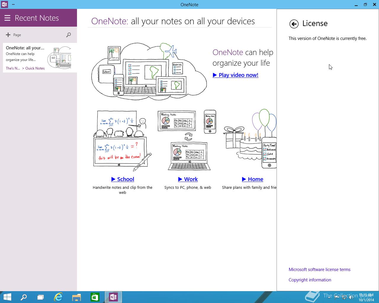This screenshot has width=379, height=303.
Task: Click the OneNote app icon in the title bar
Action: [4, 4]
